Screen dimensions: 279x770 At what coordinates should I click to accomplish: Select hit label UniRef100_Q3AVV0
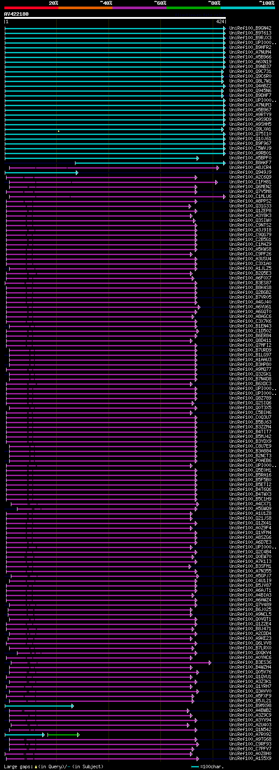(x=250, y=691)
